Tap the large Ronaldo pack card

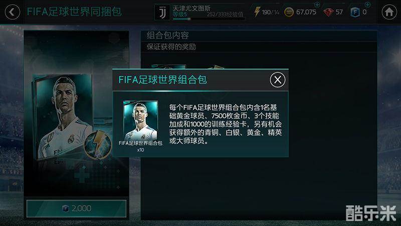pyautogui.click(x=63, y=117)
